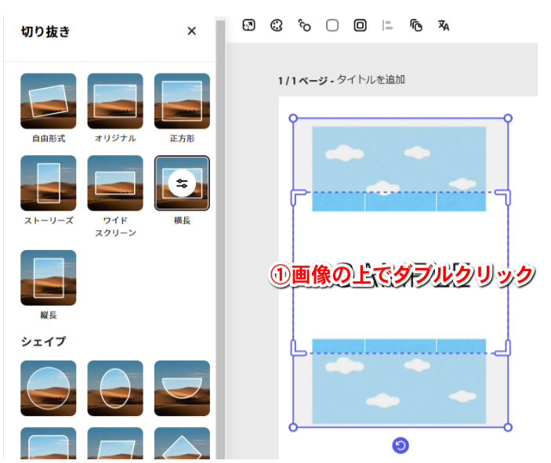Select the rounded square corner icon
Viewport: 551px width, 463px height.
(x=332, y=25)
